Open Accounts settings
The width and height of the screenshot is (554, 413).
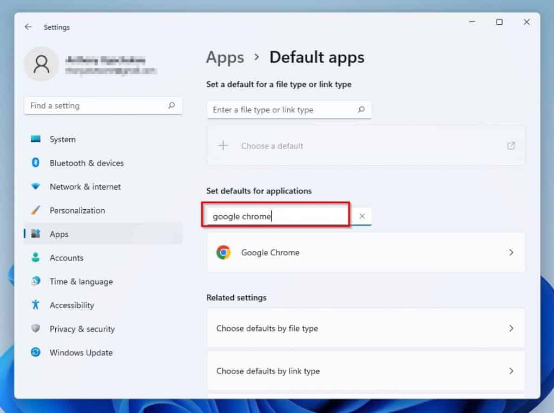pyautogui.click(x=103, y=258)
